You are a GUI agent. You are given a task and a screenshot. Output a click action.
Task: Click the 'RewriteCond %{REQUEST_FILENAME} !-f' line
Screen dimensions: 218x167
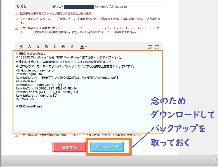coord(47,88)
